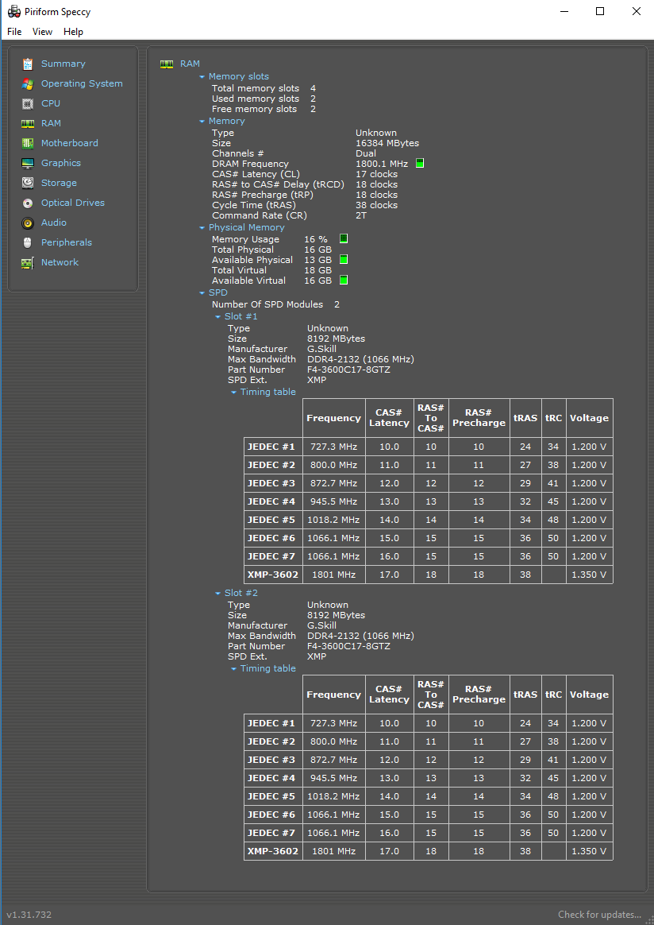Click the Operating System Windows logo icon

click(x=28, y=83)
